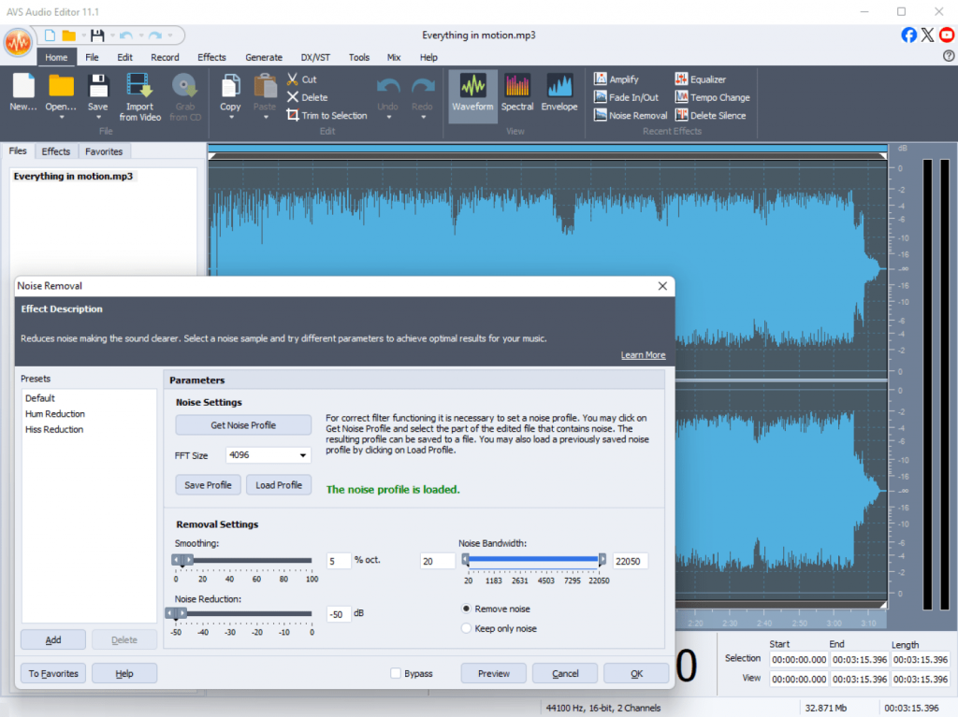This screenshot has height=717, width=958.
Task: Open the Effects ribbon tab
Action: pos(211,57)
